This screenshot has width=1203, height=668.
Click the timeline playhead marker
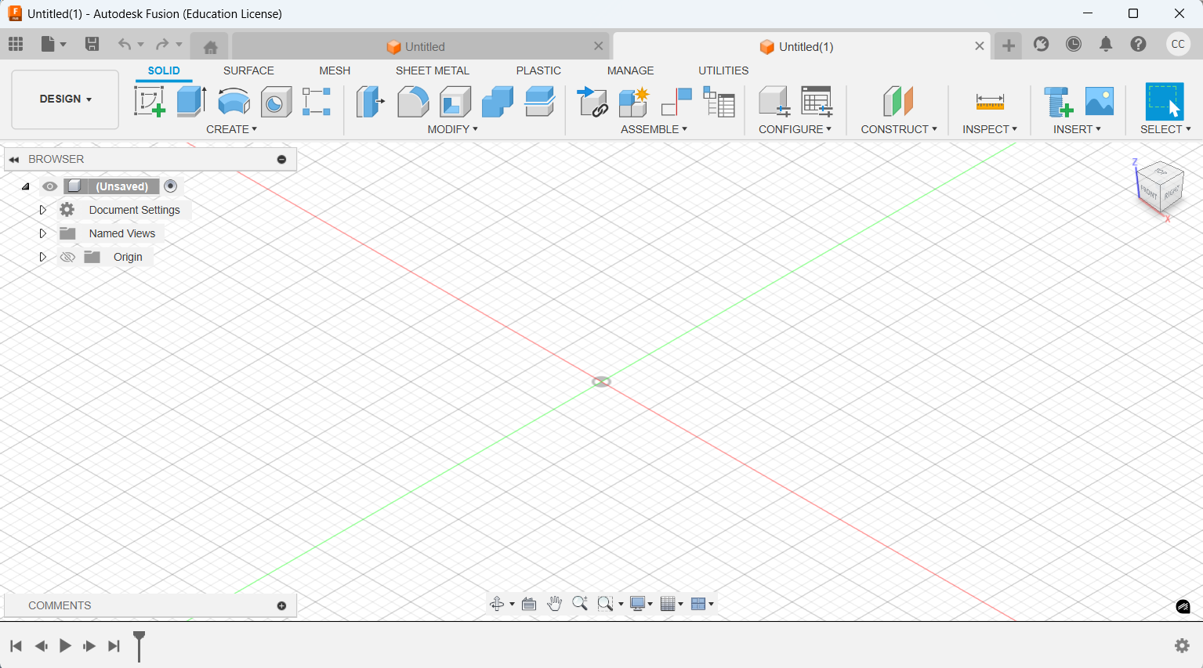tap(139, 645)
